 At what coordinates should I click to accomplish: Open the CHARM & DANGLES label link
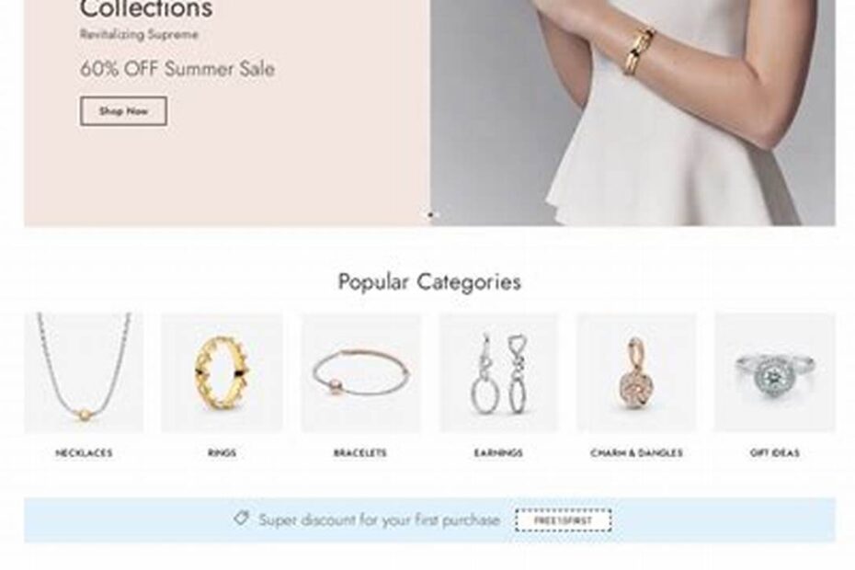click(x=636, y=452)
